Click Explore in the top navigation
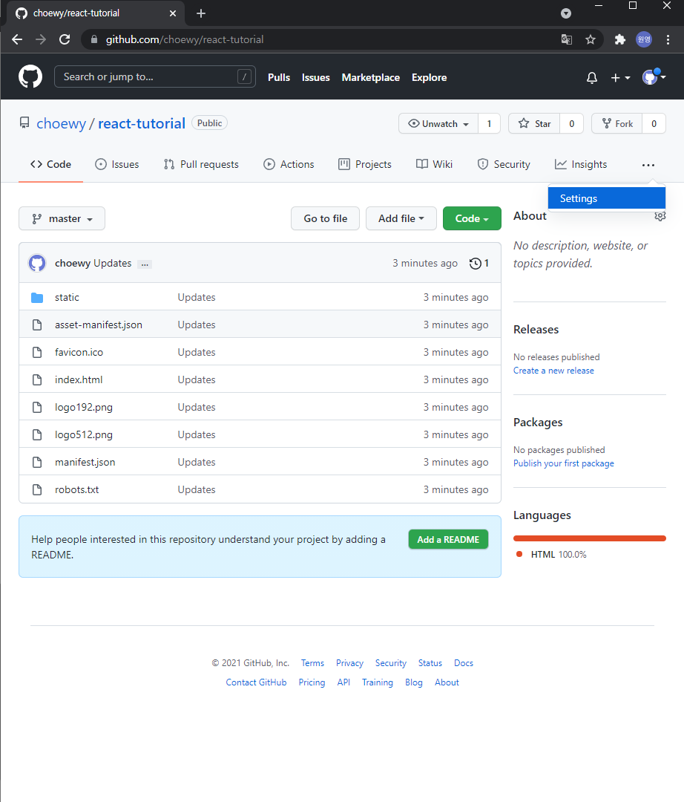 429,78
